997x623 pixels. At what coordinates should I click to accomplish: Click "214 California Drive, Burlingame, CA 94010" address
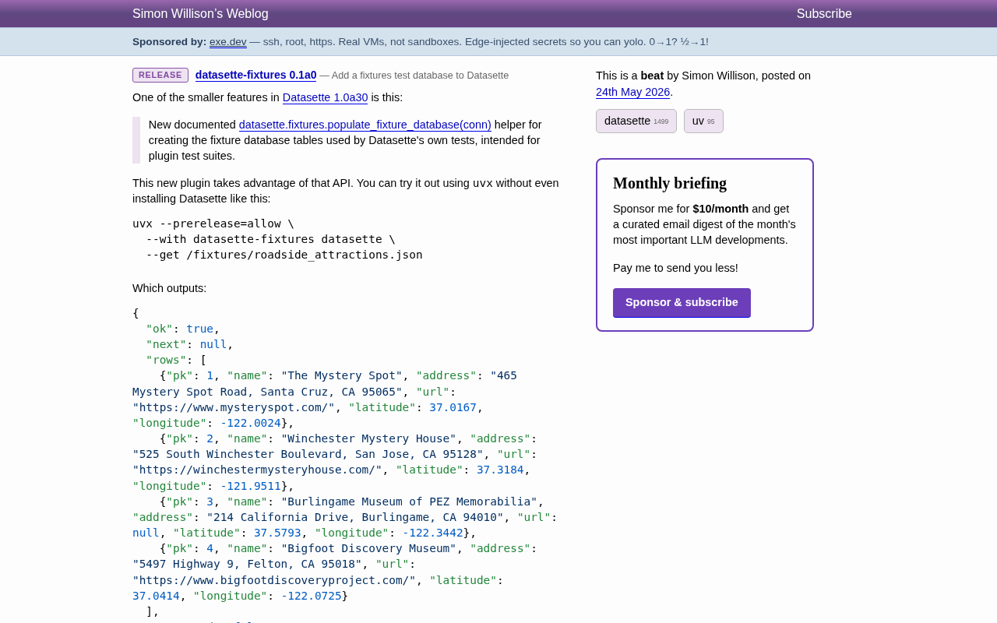pos(355,517)
